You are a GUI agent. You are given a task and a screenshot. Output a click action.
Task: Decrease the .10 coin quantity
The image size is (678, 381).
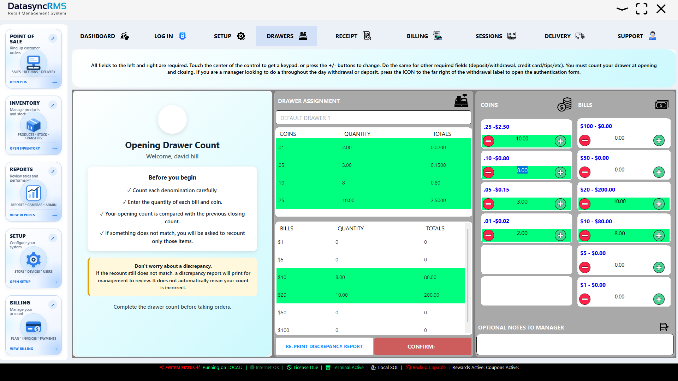click(488, 173)
